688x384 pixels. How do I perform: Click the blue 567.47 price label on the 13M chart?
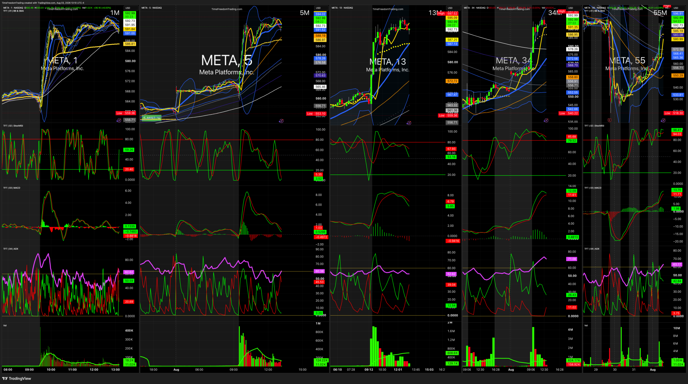[452, 95]
